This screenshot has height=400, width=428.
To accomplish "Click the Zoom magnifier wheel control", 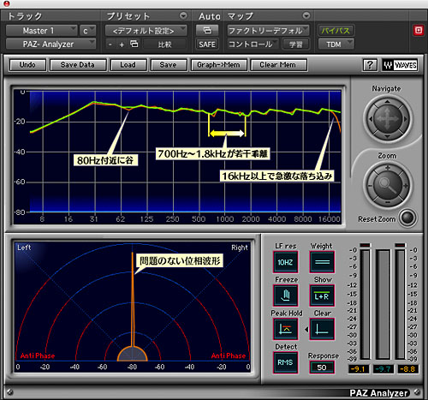I will click(388, 186).
